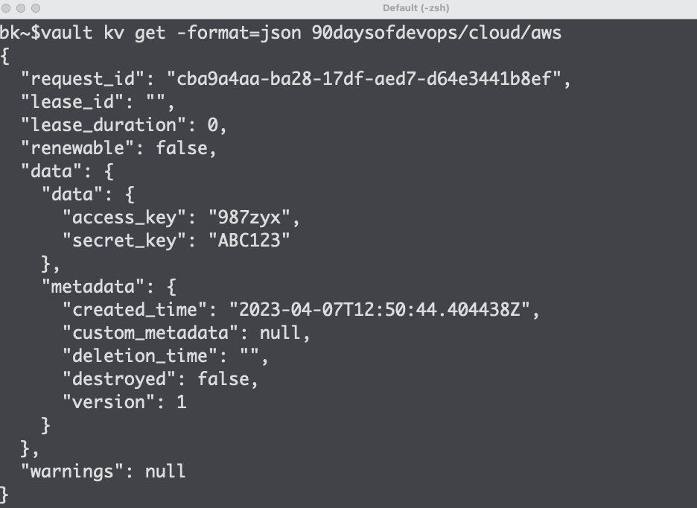
Task: Click the path 90daysofdevops/cloud/aws in command
Action: [x=436, y=33]
